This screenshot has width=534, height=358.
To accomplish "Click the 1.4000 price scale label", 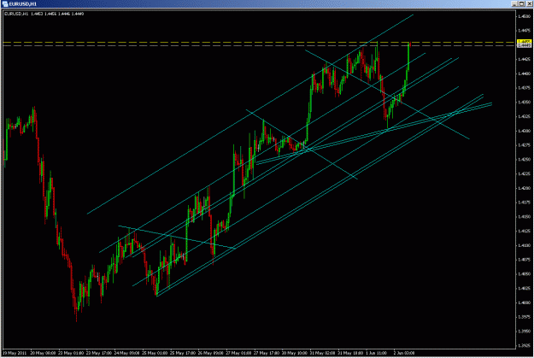I will (x=524, y=302).
